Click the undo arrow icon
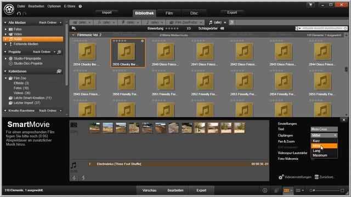 (19, 13)
